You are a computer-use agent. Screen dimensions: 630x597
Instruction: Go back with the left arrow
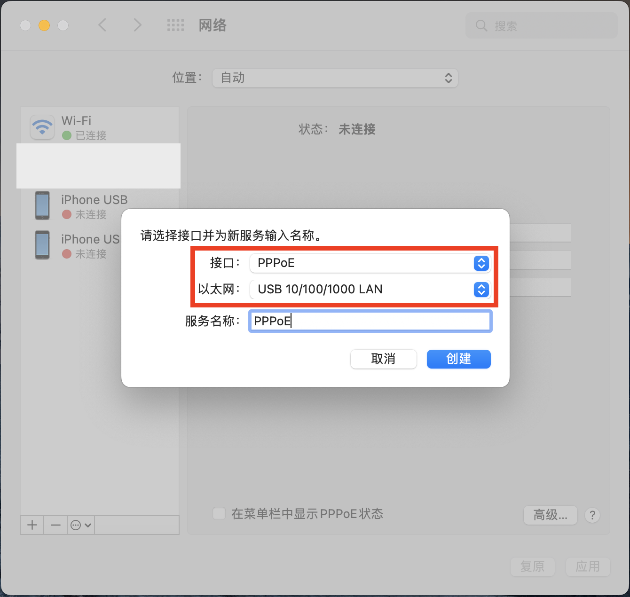tap(102, 25)
